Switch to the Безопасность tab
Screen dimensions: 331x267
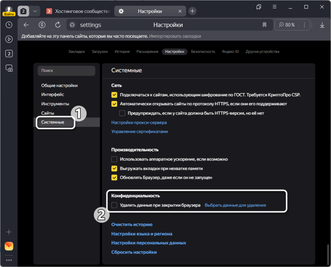(203, 51)
